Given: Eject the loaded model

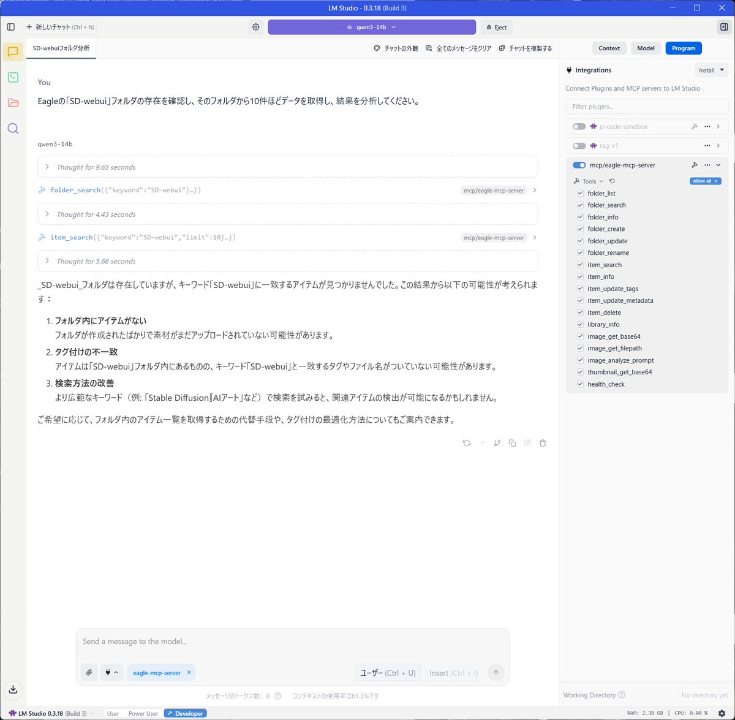Looking at the screenshot, I should tap(497, 27).
